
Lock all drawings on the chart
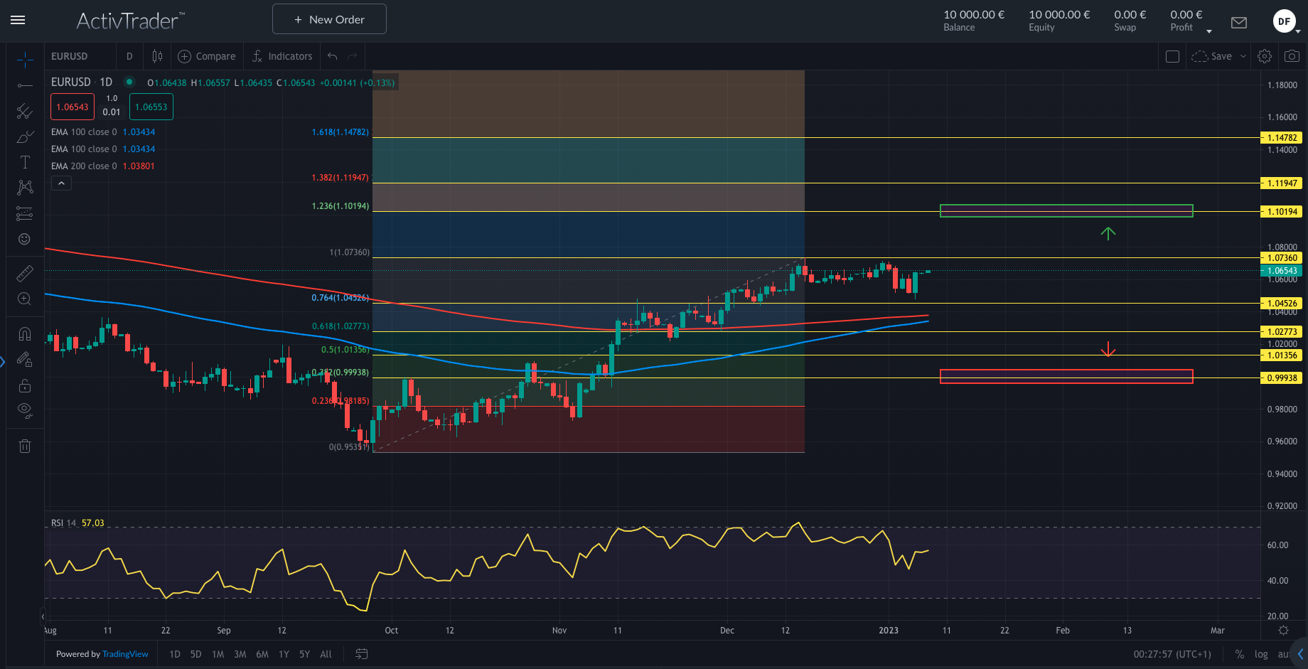[x=25, y=385]
